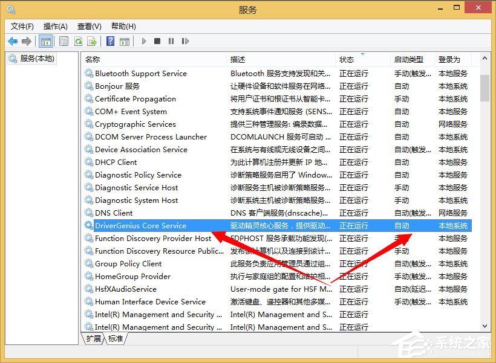Refresh the service list icon
Image resolution: width=496 pixels, height=363 pixels.
pyautogui.click(x=79, y=40)
